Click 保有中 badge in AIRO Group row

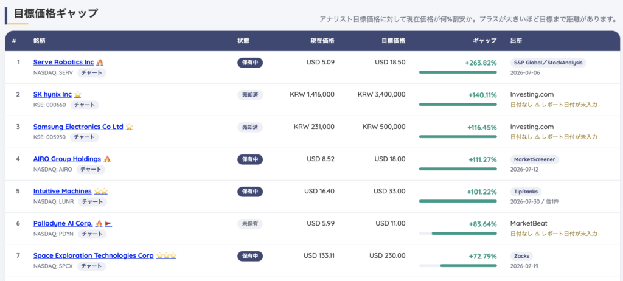click(250, 159)
